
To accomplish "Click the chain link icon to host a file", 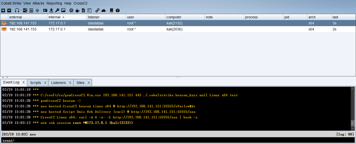I will pyautogui.click(x=97, y=10).
